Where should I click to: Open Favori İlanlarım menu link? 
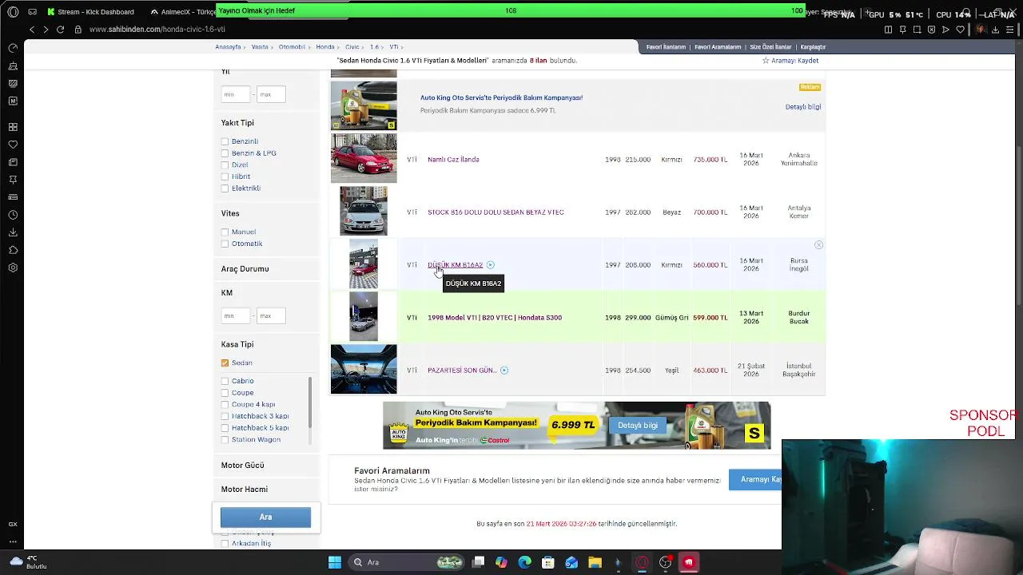(666, 47)
